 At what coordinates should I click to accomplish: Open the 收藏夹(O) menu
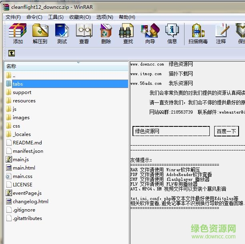[80, 17]
